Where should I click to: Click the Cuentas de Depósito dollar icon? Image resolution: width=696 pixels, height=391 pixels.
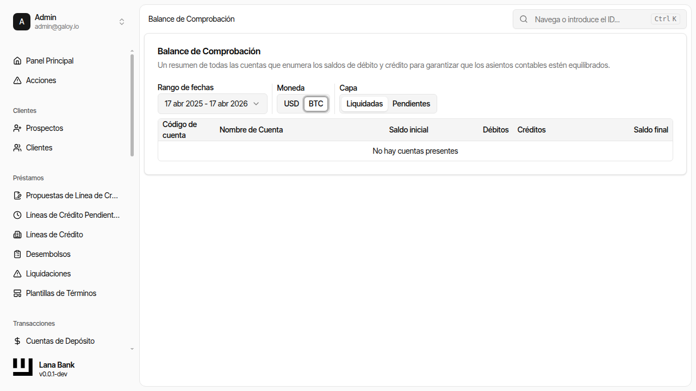17,341
